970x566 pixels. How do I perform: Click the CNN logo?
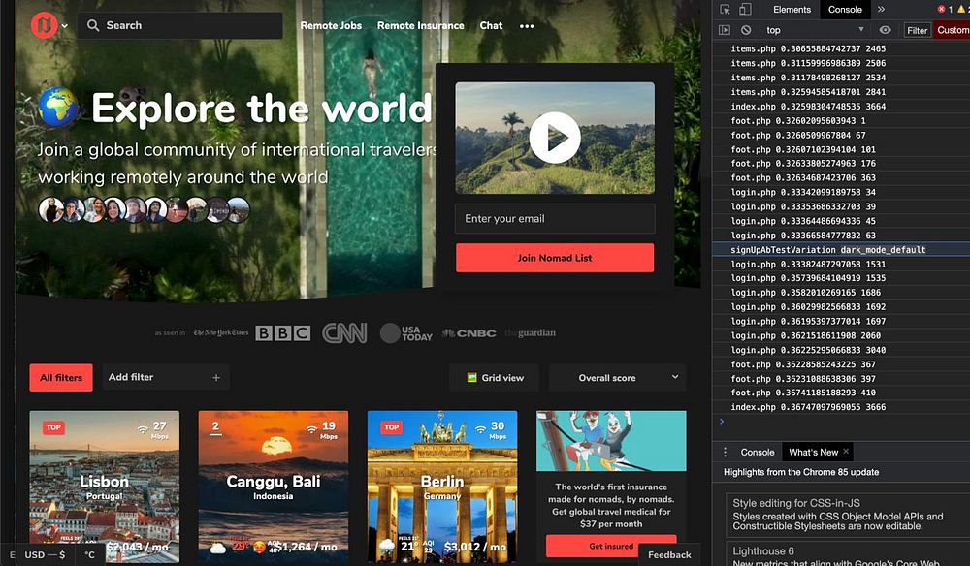344,333
